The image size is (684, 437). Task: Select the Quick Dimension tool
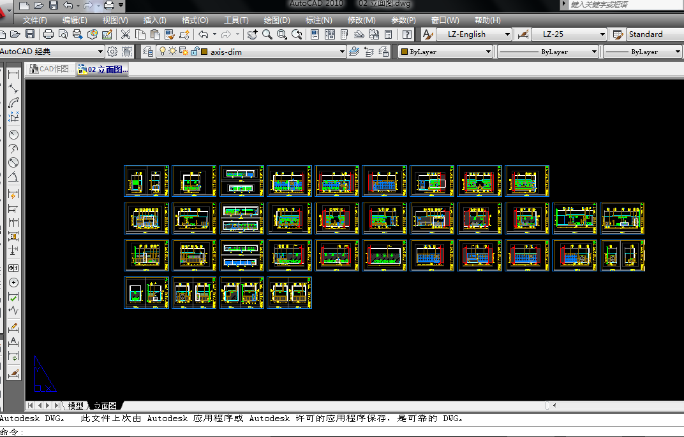(x=13, y=194)
